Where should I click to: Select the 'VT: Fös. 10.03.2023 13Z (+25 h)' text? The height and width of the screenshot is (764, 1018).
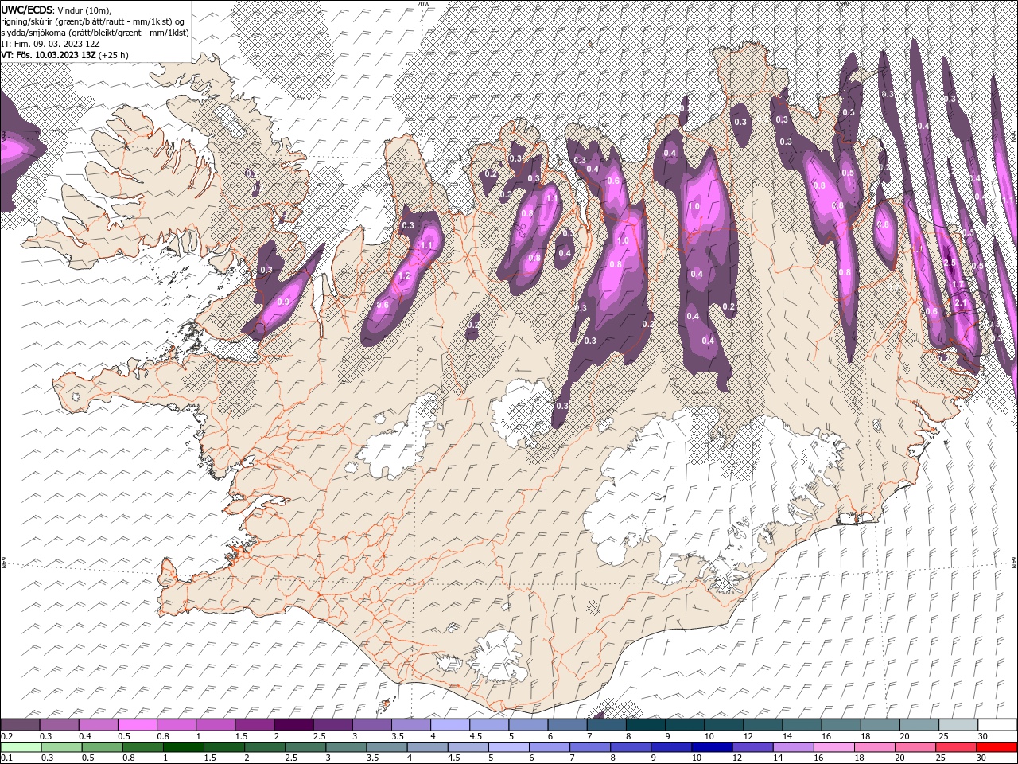pyautogui.click(x=64, y=55)
